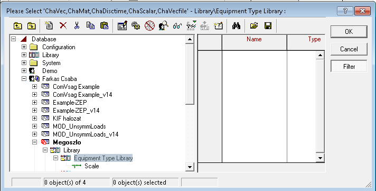Copy selection using the copy icon
Screen dimensions: 376x191
pos(90,25)
